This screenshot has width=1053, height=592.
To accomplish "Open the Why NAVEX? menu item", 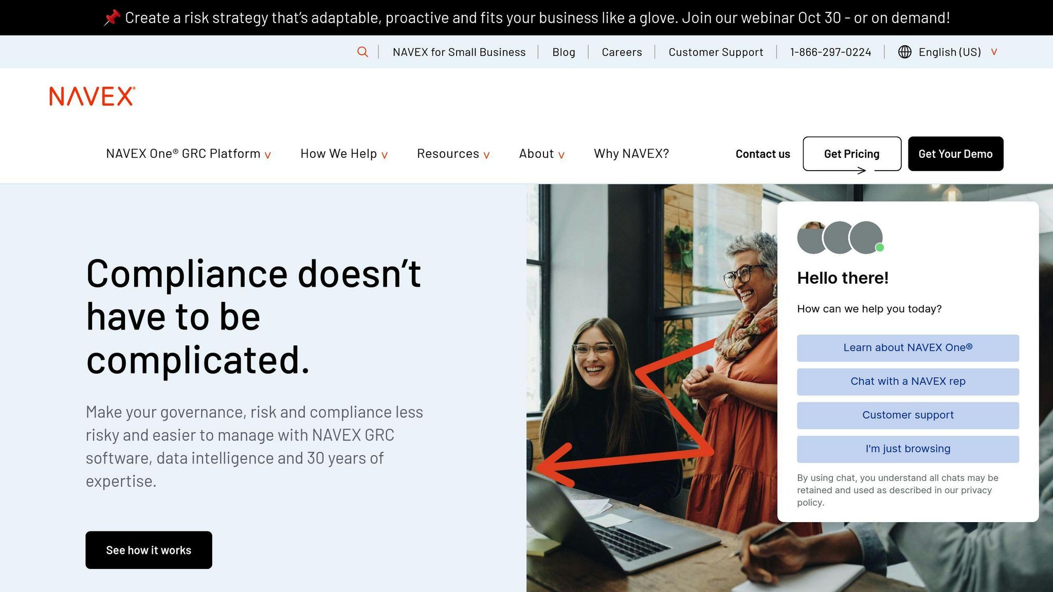I will click(631, 153).
